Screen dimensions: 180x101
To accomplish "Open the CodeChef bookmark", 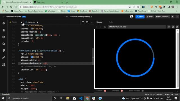I will (x=94, y=11).
